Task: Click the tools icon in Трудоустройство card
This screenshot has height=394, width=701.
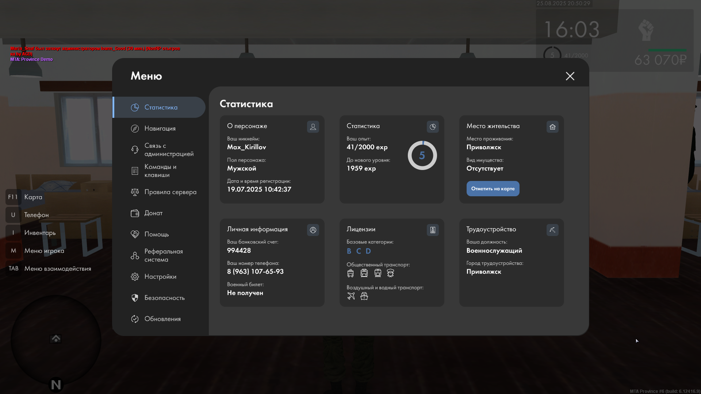Action: 552,230
